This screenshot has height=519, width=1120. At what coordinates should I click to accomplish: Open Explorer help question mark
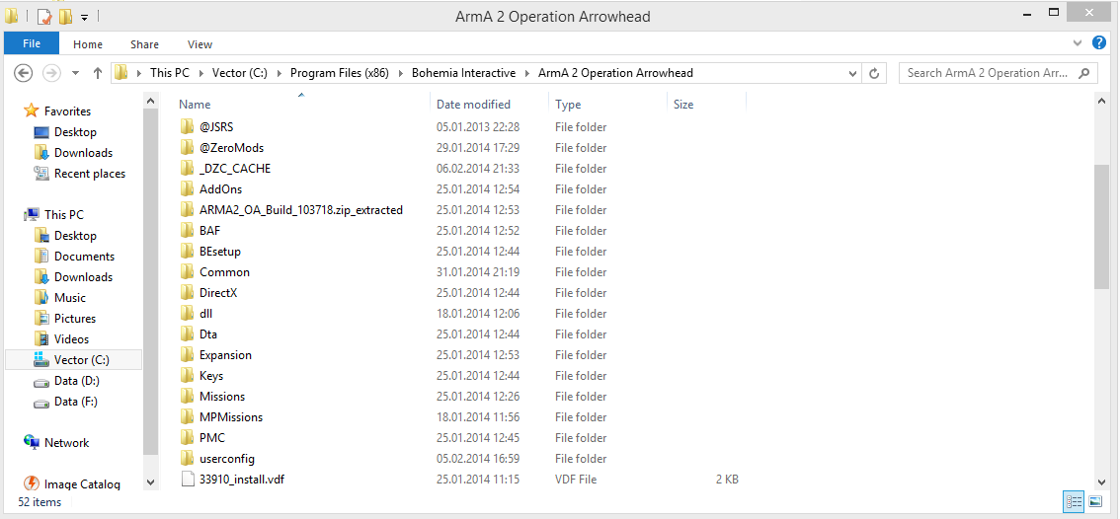click(1099, 43)
